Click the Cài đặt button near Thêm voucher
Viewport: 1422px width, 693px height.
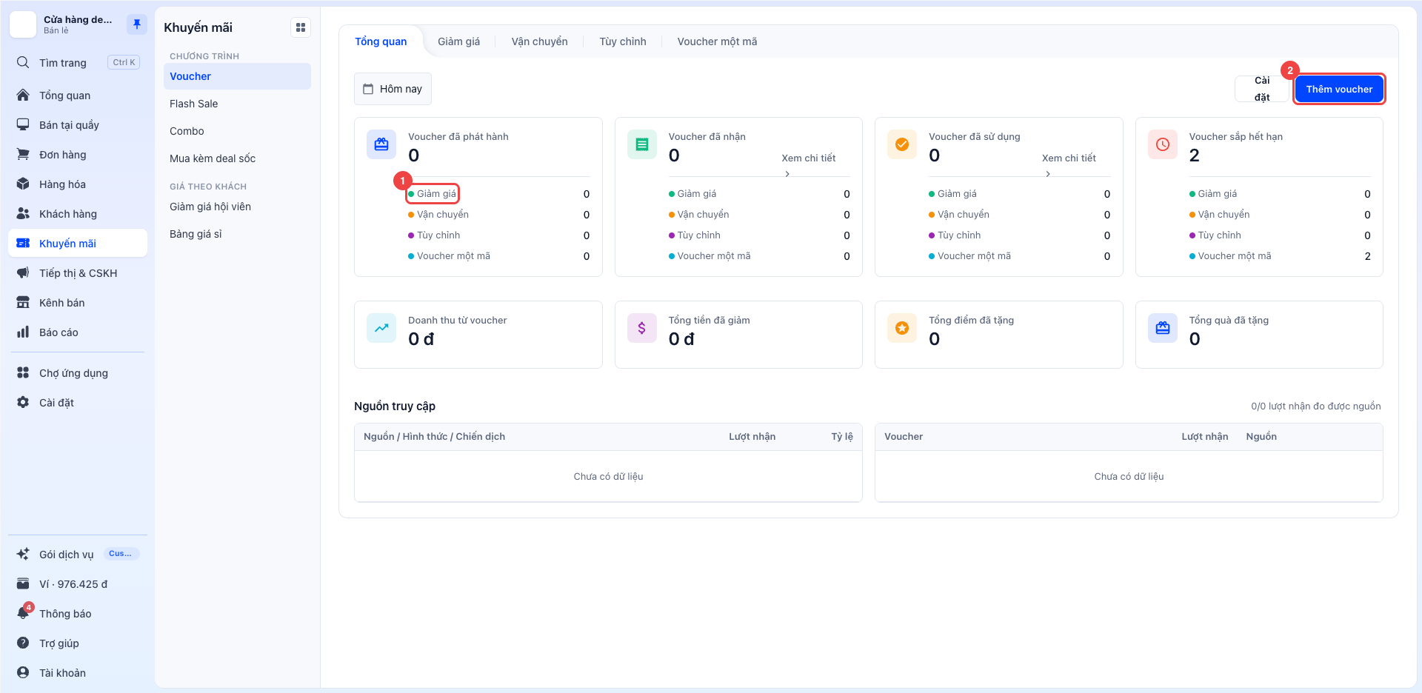coord(1262,89)
